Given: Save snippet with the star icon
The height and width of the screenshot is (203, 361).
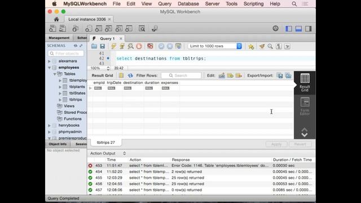Looking at the screenshot, I should [251, 46].
